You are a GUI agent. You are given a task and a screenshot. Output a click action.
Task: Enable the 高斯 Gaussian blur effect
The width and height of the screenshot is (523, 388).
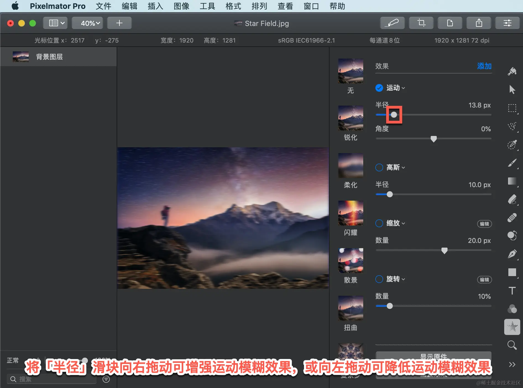click(379, 167)
